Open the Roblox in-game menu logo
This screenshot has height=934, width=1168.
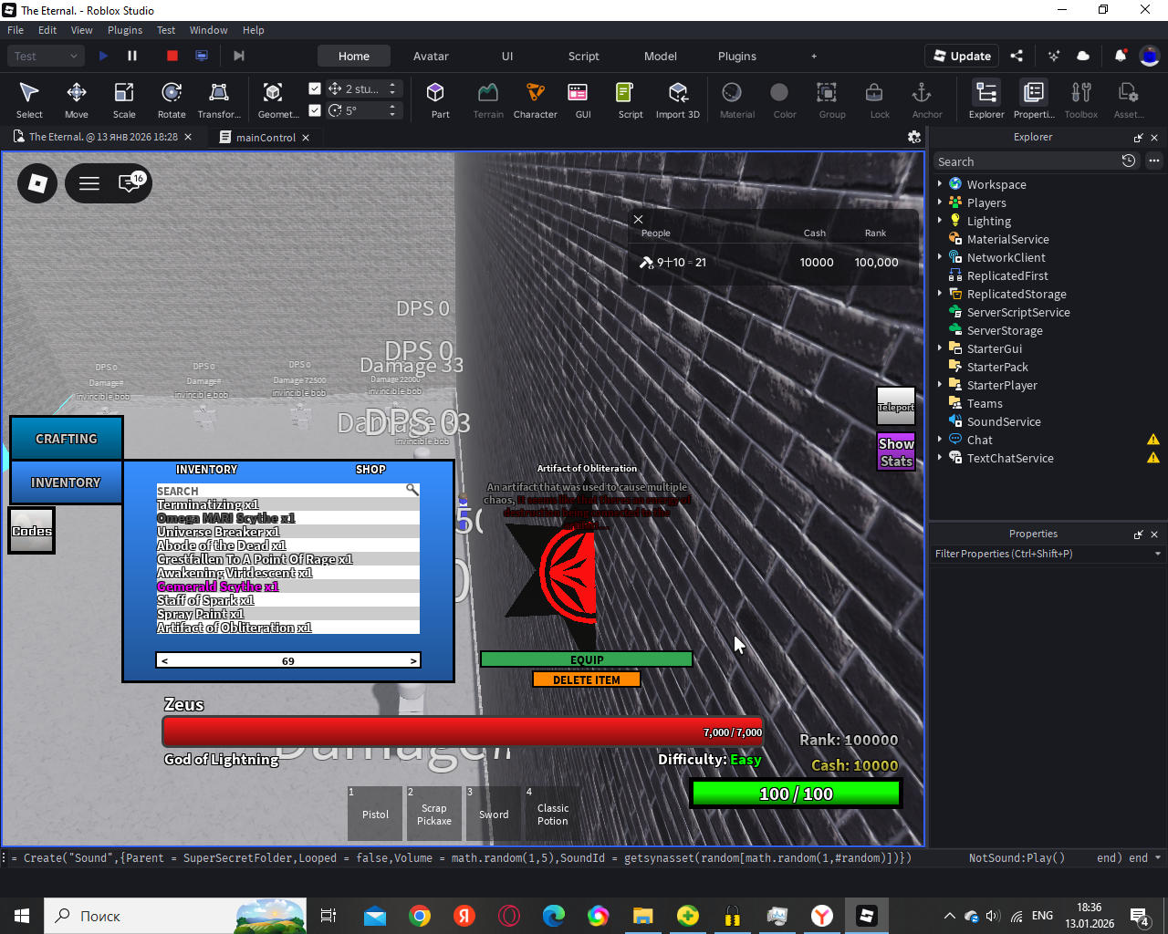click(x=37, y=183)
